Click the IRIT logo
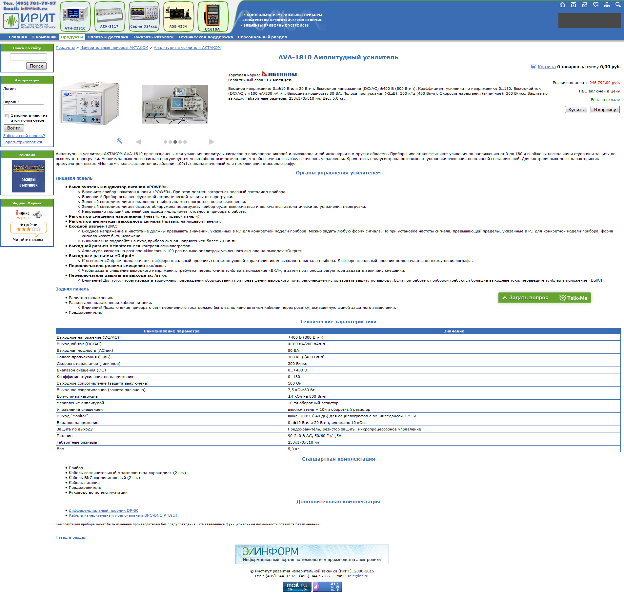Screen dimensions: 624x598 29,21
